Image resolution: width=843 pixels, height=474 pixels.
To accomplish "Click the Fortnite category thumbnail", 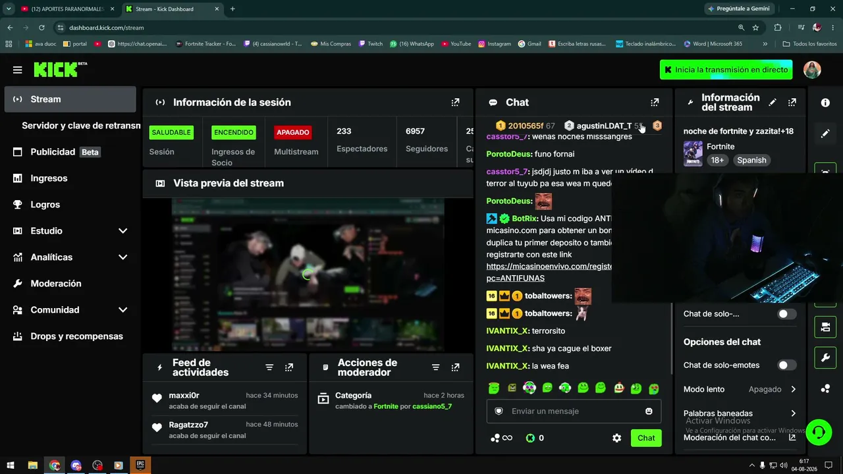I will point(693,153).
